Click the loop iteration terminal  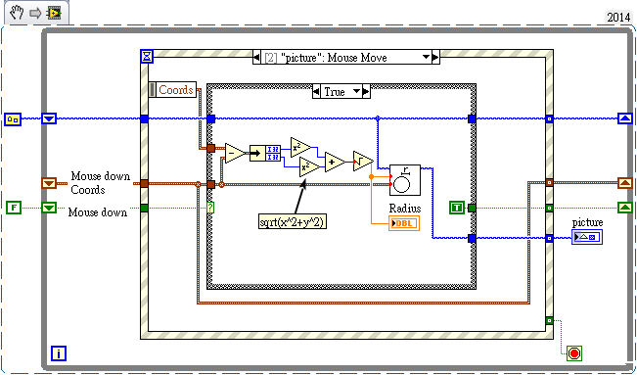pyautogui.click(x=59, y=353)
